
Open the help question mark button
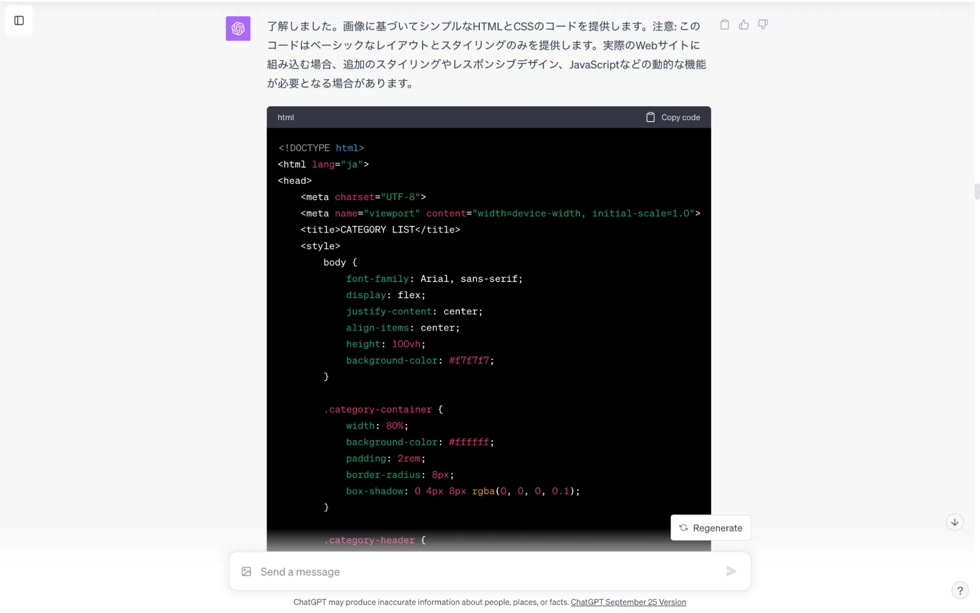960,590
